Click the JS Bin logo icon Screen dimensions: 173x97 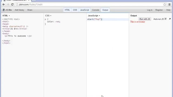[4, 10]
